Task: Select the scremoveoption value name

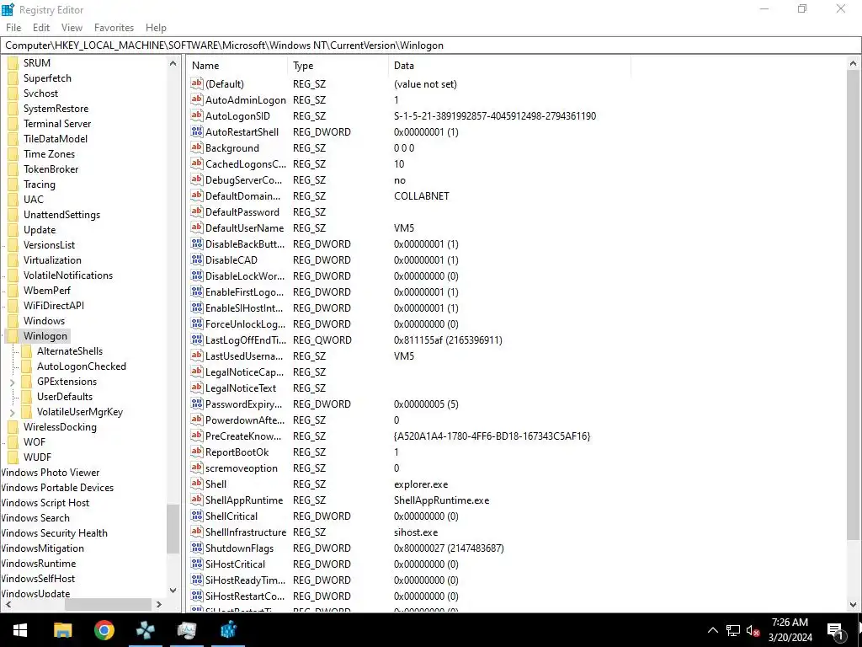Action: point(242,468)
